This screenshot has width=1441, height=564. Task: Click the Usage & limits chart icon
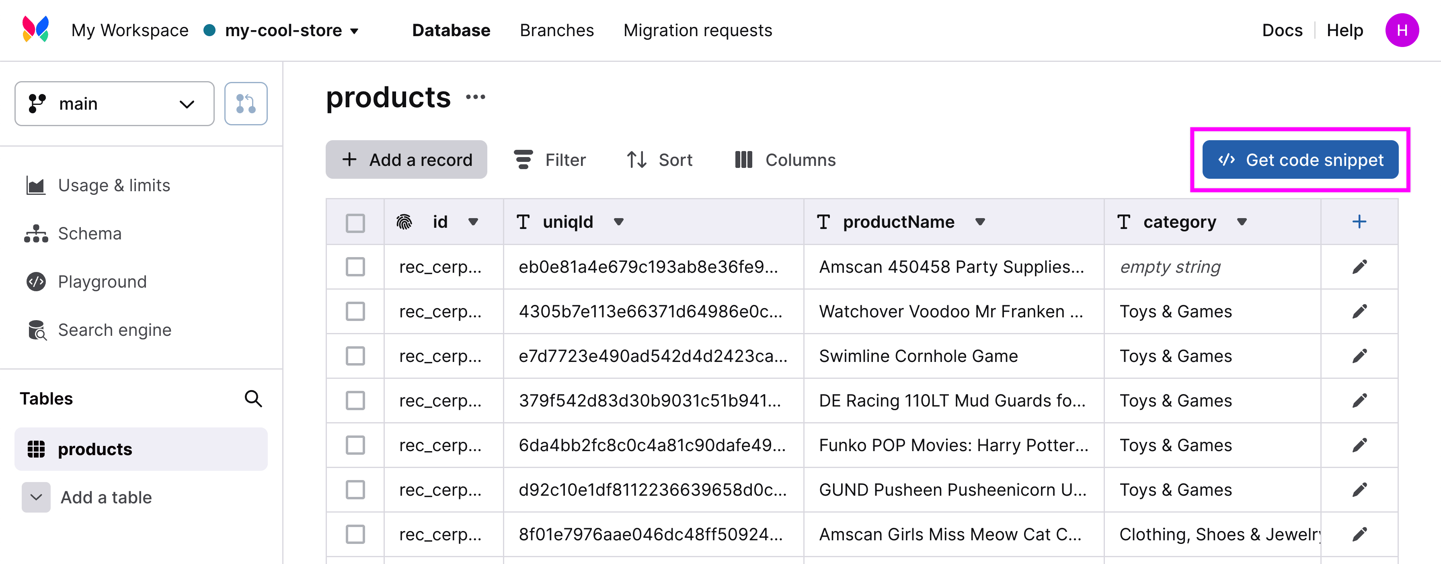point(36,186)
